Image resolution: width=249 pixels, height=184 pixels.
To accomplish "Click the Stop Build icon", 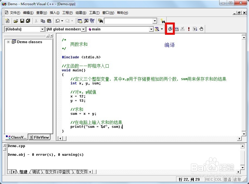I will coord(182,29).
